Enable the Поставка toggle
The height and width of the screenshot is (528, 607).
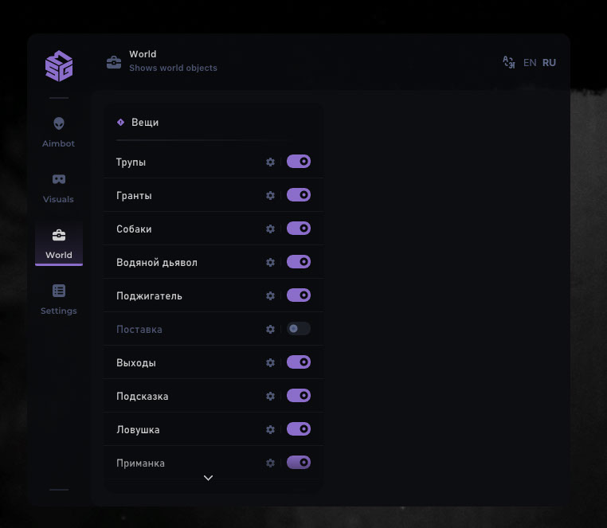click(299, 329)
